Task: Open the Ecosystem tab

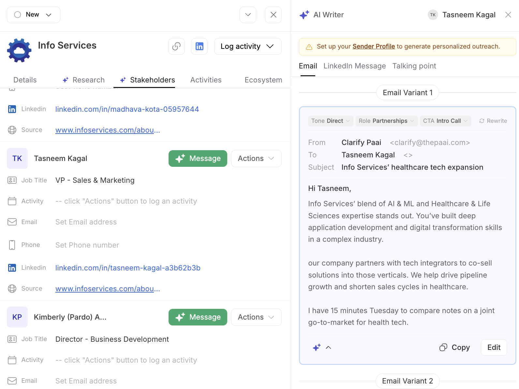Action: click(x=263, y=80)
